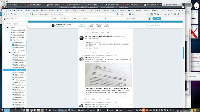The height and width of the screenshot is (112, 200).
Task: Open the イスラム tweet dropdown caret
Action: (131, 36)
